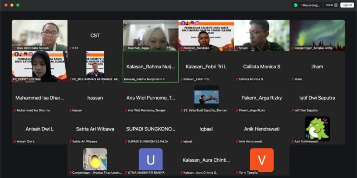Click muted mic icon beside CST label

pos(70,48)
